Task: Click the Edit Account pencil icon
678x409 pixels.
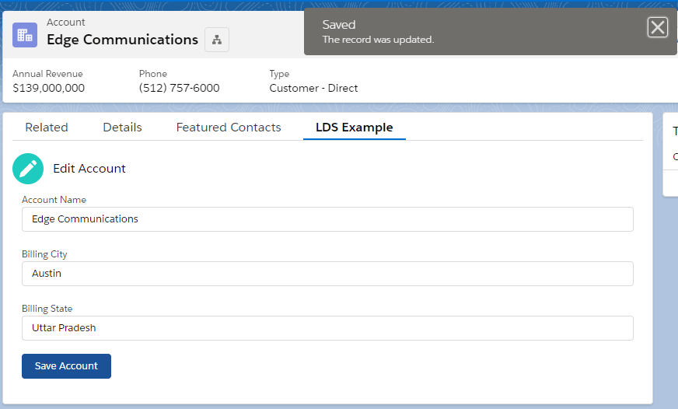Action: pos(28,169)
